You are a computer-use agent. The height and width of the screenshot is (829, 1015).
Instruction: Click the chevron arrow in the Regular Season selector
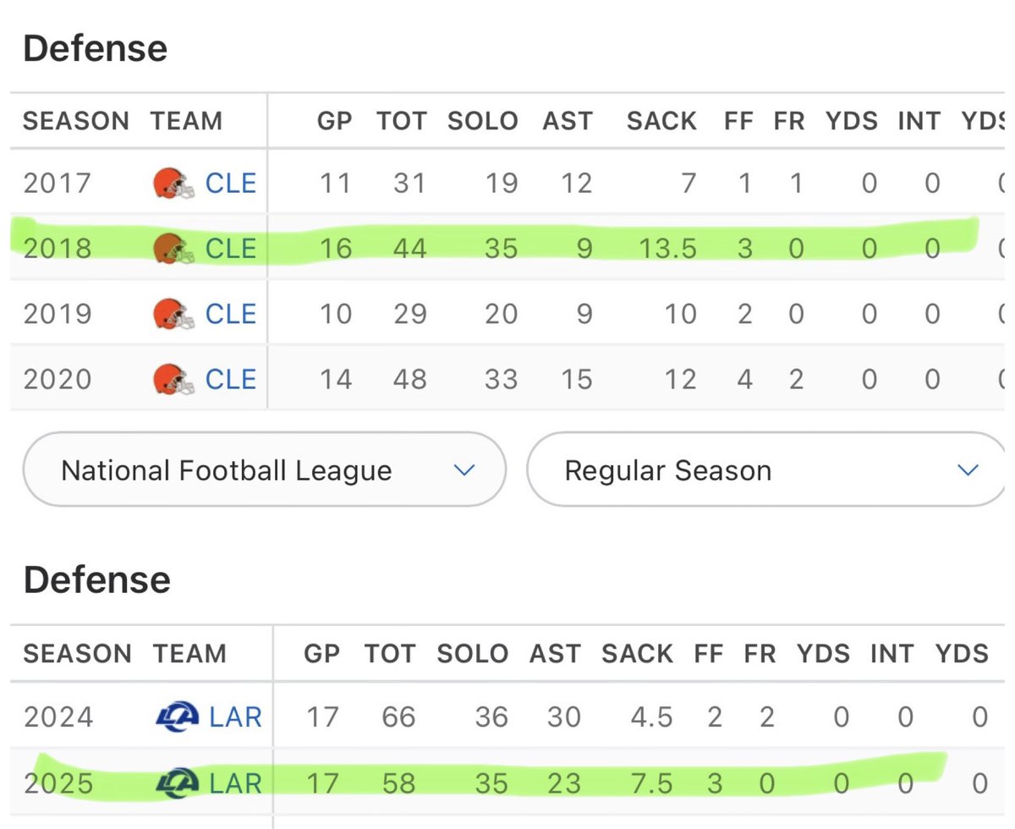point(968,470)
